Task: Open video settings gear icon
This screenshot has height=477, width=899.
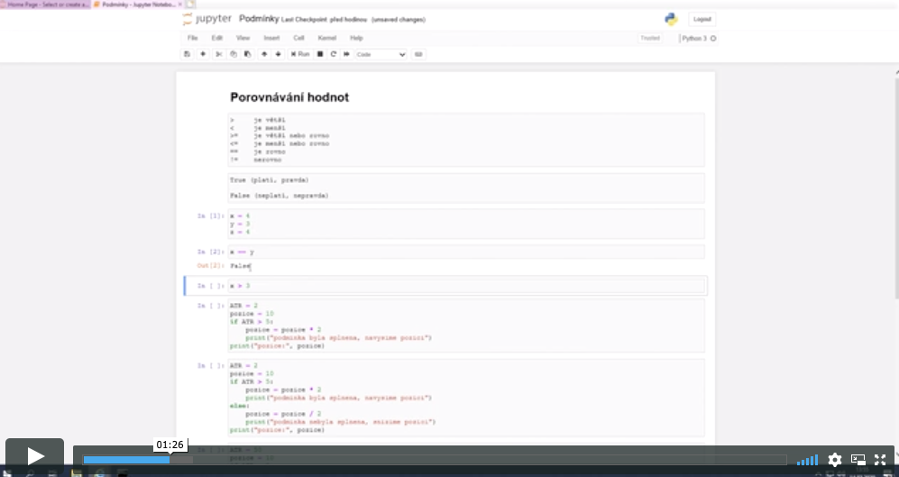Action: 835,459
